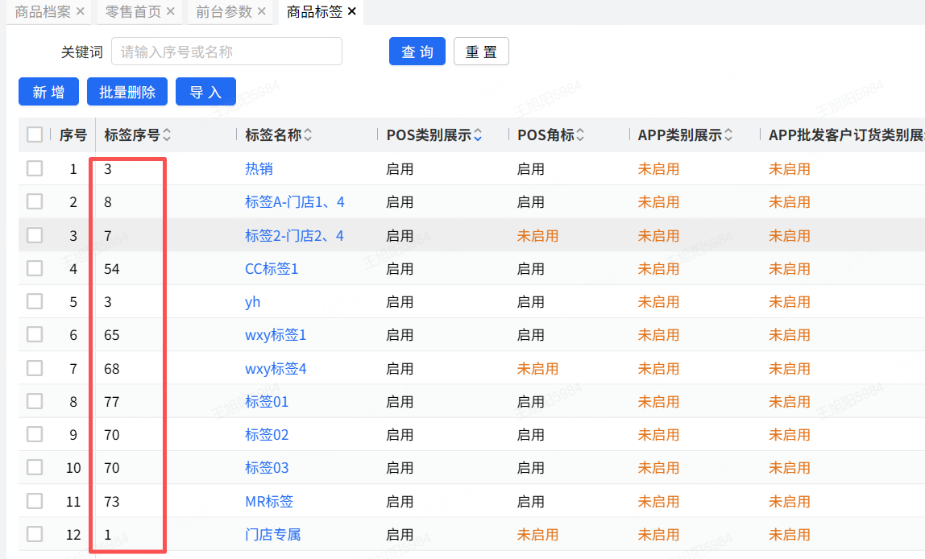Focus the 关键词 search input field

click(226, 52)
